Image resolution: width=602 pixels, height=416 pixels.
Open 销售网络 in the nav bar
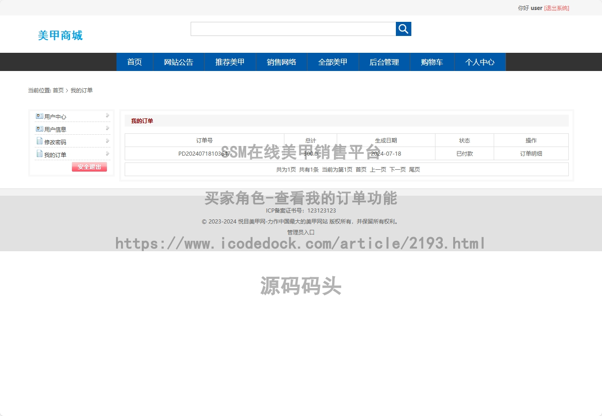(281, 62)
